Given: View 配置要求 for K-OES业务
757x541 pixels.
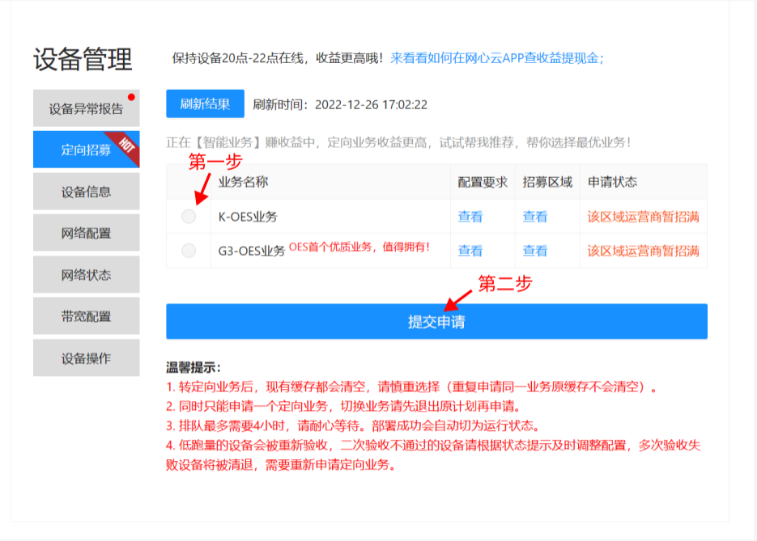Looking at the screenshot, I should click(470, 217).
